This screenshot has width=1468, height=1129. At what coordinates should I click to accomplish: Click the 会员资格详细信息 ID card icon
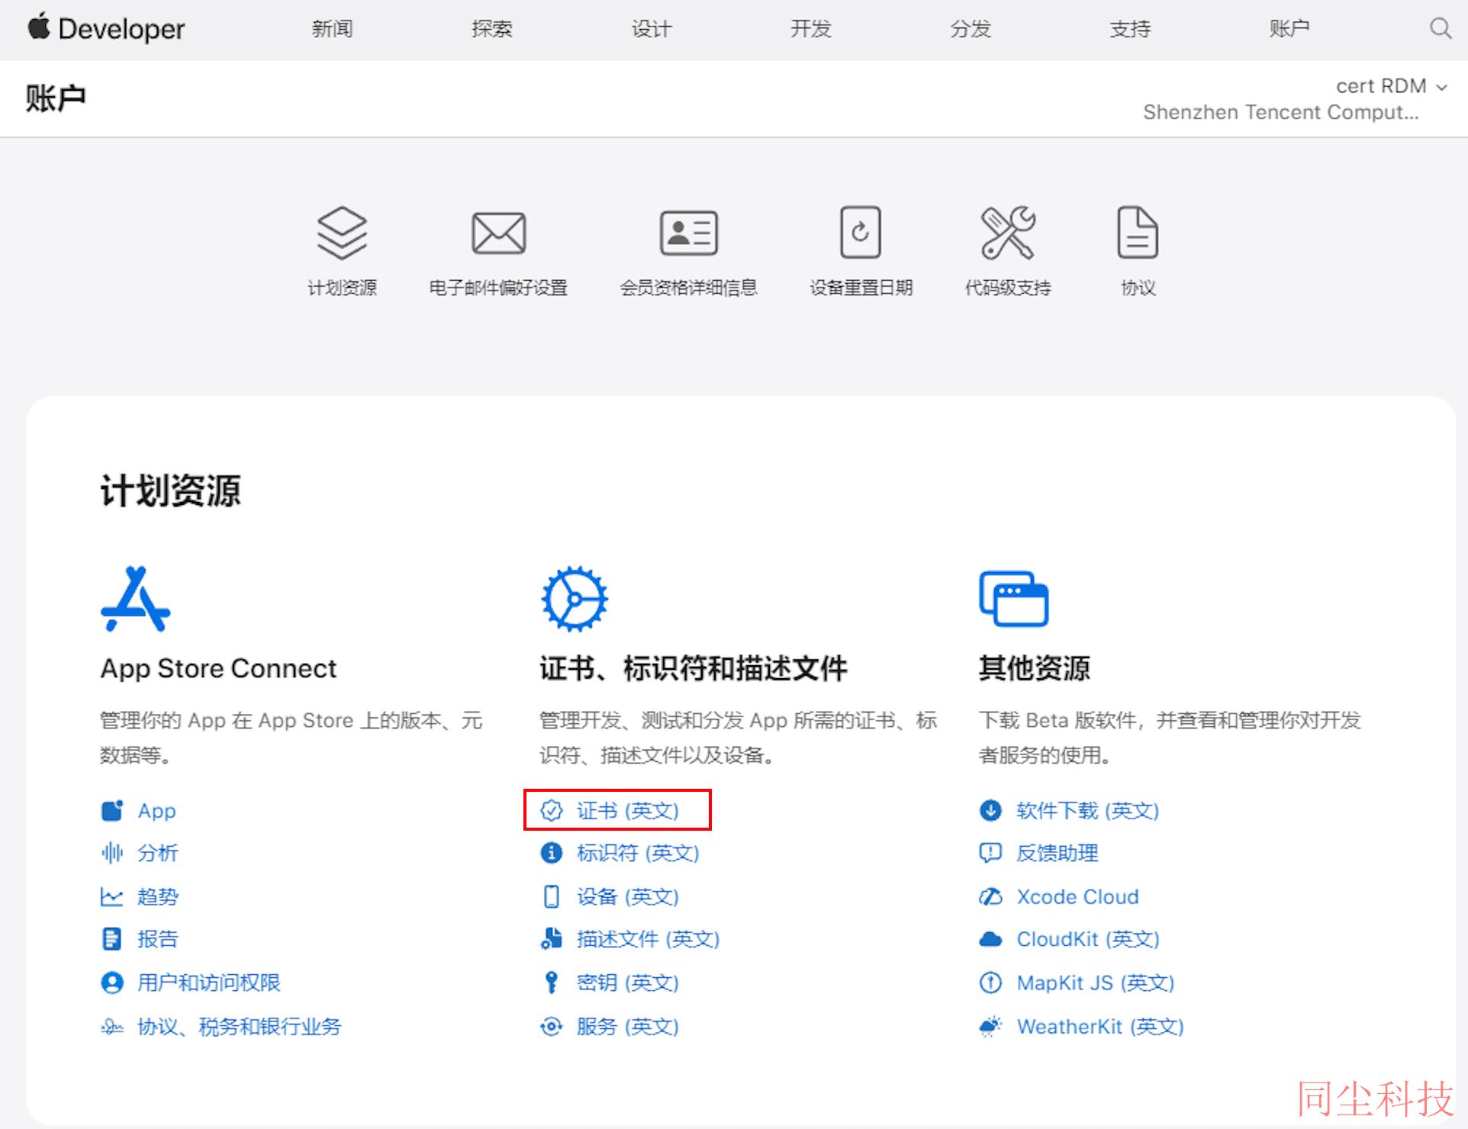pos(688,233)
